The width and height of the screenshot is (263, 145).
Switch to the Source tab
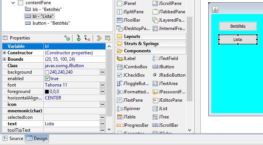coord(13,139)
